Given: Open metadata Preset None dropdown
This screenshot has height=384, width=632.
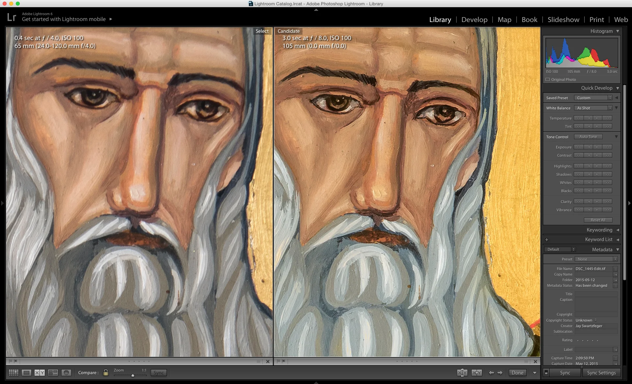Looking at the screenshot, I should tap(596, 259).
